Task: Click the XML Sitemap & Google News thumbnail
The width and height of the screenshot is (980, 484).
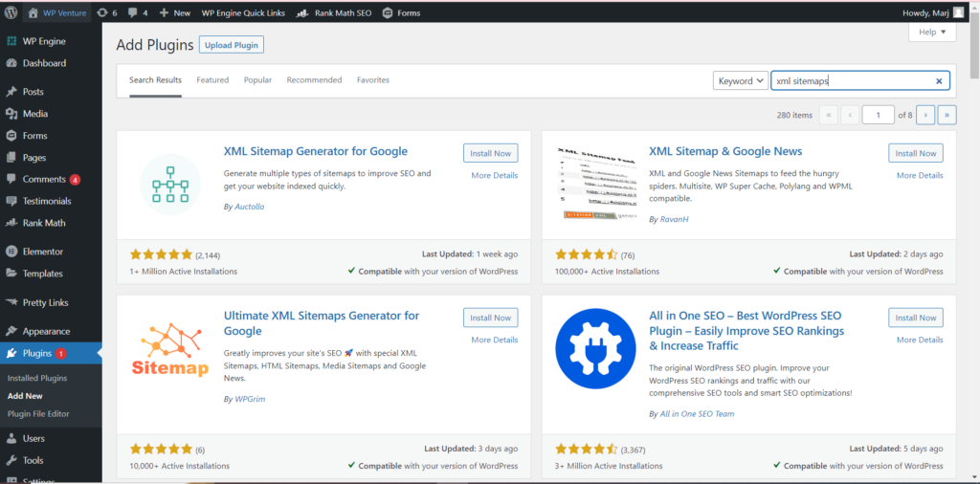Action: point(595,184)
